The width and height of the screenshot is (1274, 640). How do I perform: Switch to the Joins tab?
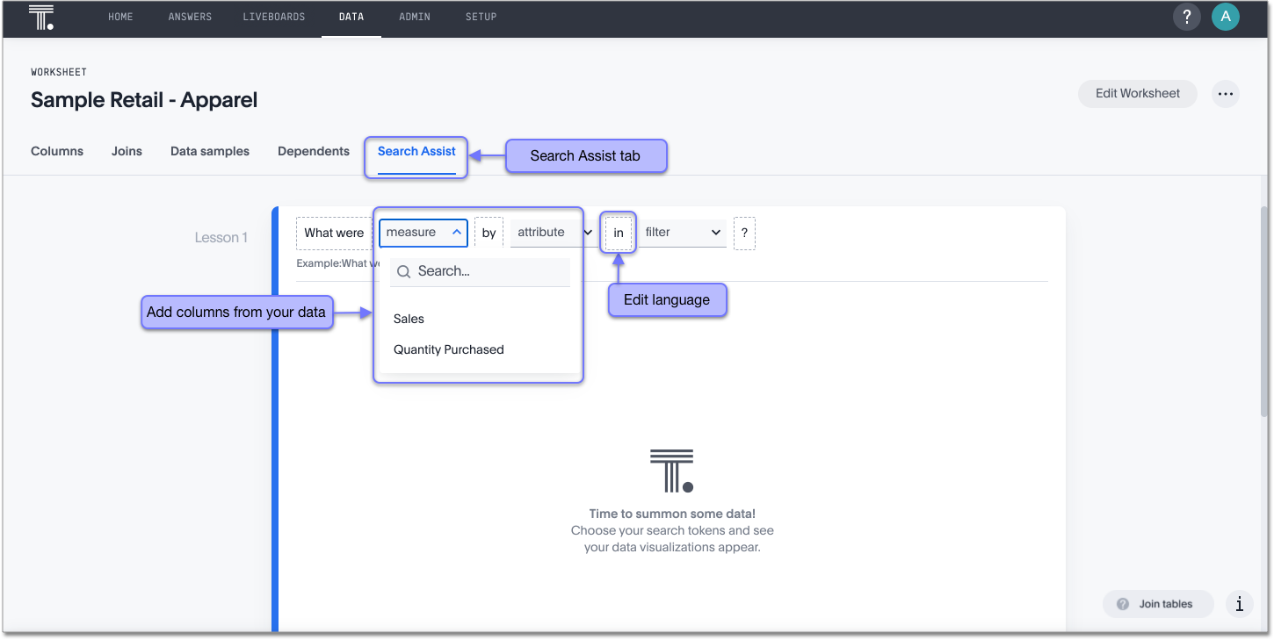pyautogui.click(x=127, y=151)
